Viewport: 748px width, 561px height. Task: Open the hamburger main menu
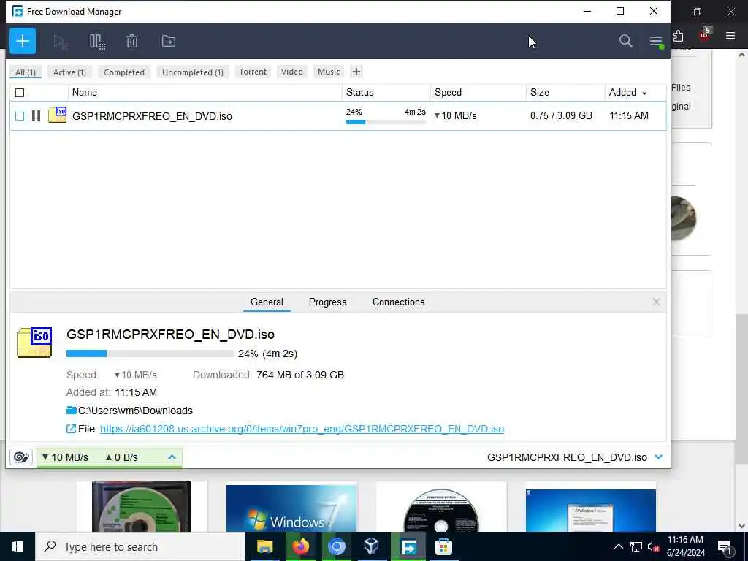point(657,41)
